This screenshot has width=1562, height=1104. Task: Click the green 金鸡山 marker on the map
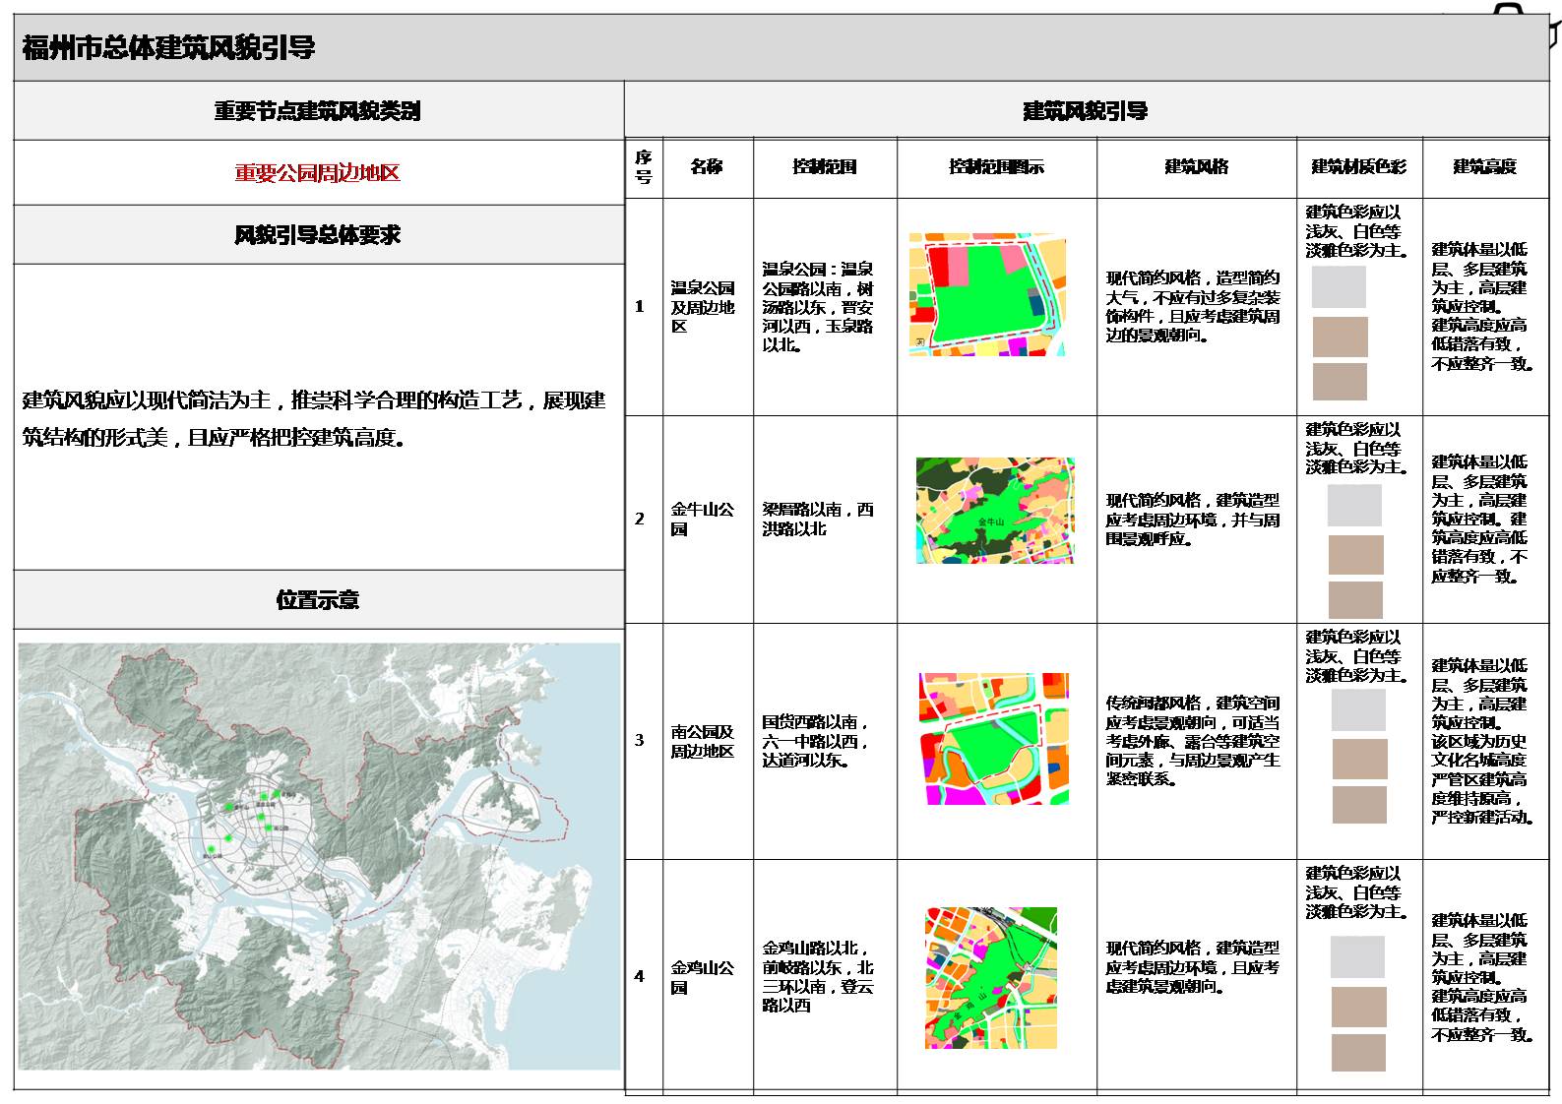(x=278, y=793)
